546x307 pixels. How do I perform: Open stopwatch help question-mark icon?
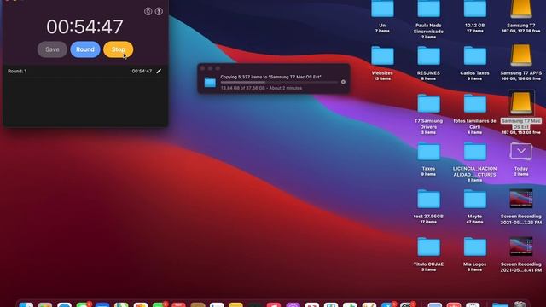[159, 11]
